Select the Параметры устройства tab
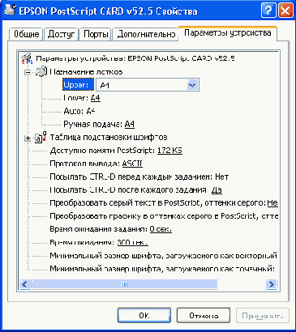The height and width of the screenshot is (332, 296). (x=228, y=33)
